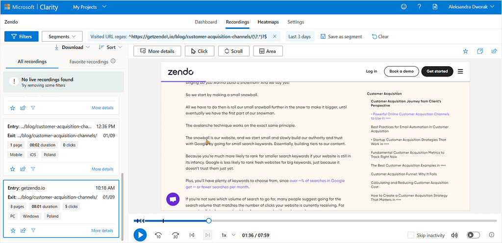Click the Microsoft Clarity logo
This screenshot has width=502, height=243.
pyautogui.click(x=31, y=7)
